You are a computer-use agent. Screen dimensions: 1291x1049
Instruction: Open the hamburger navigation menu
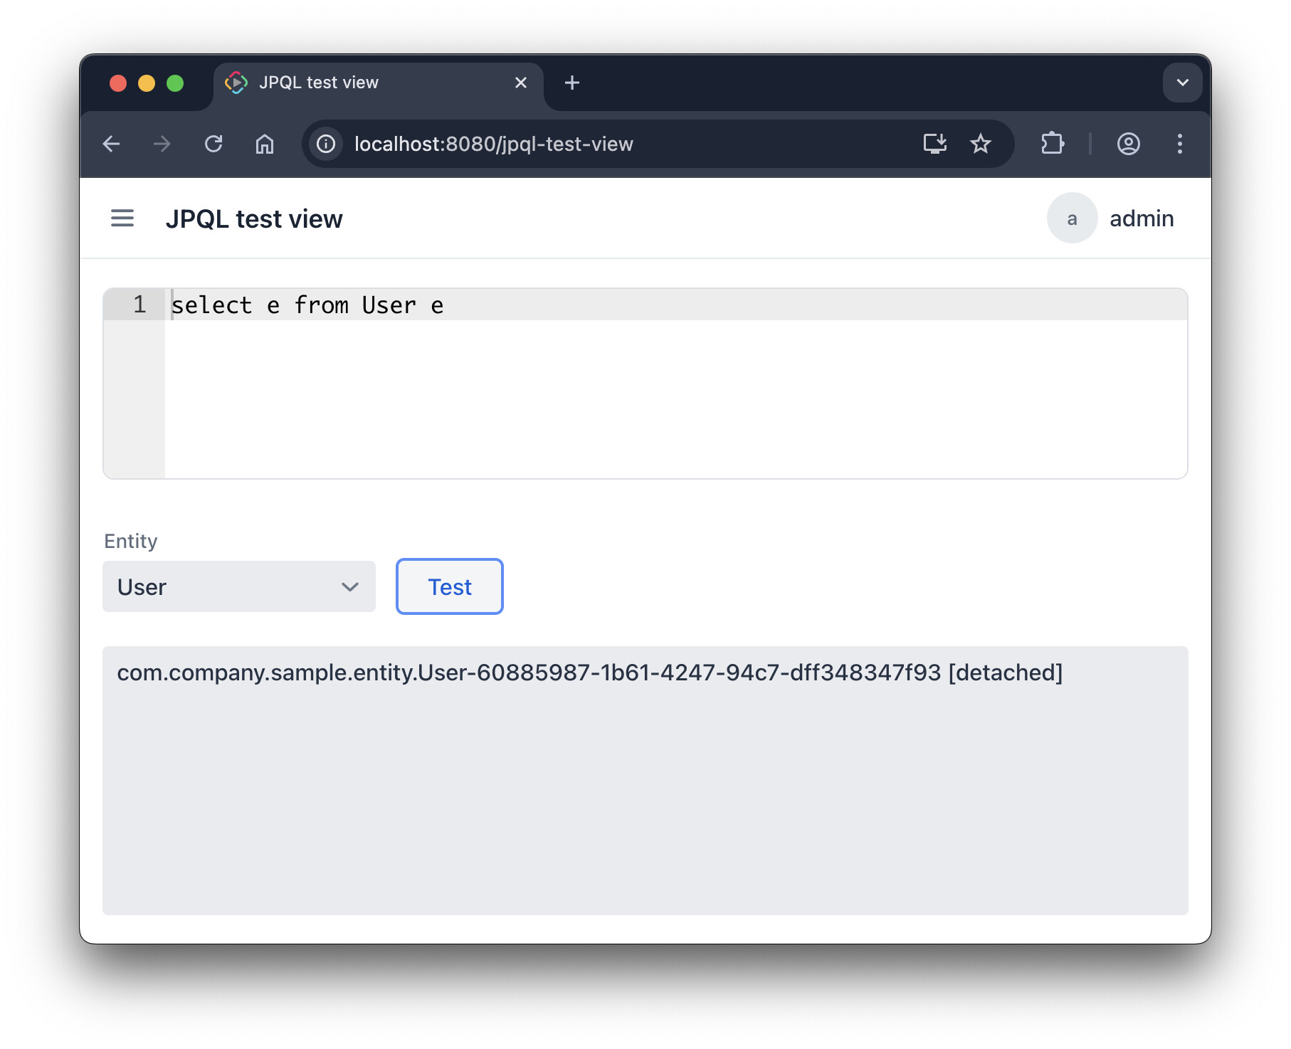[122, 218]
